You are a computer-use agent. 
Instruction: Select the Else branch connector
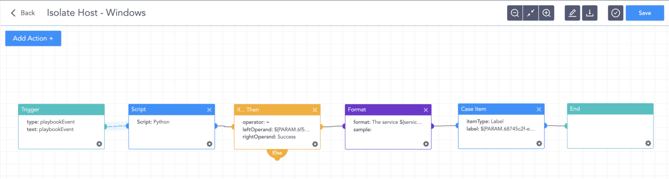(277, 153)
